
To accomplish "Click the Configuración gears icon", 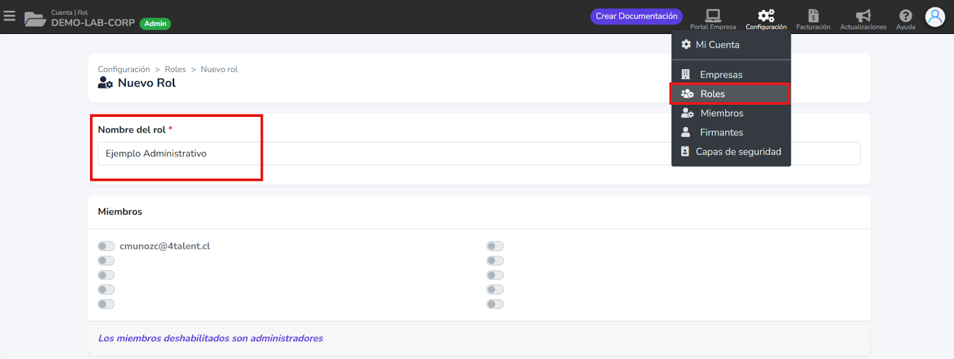I will tap(766, 15).
